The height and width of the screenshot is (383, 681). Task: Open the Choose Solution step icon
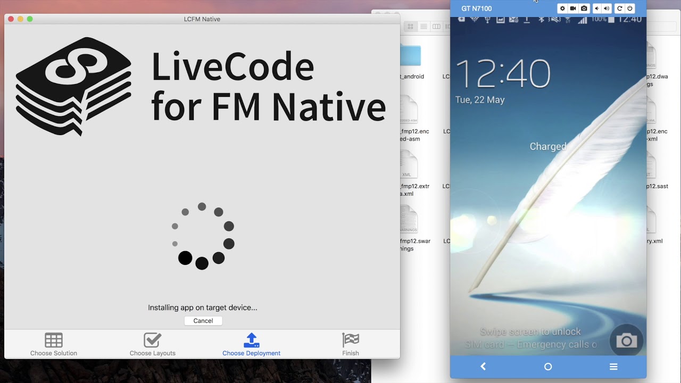point(54,340)
